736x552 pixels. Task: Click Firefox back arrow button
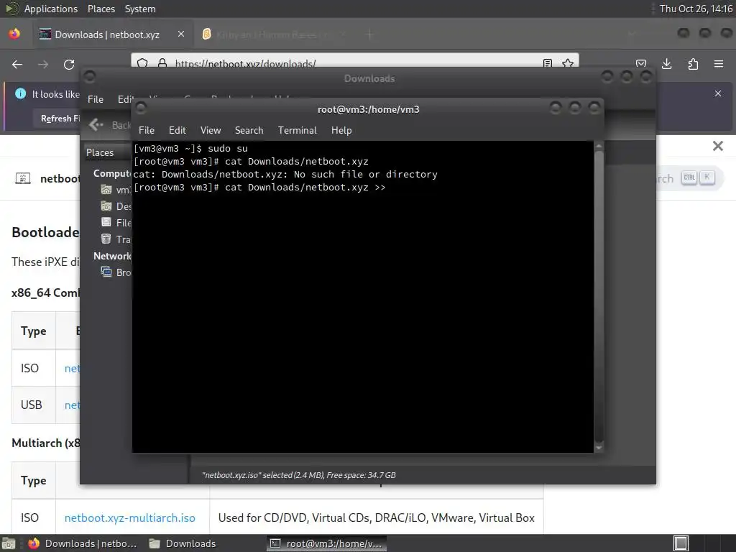click(17, 64)
